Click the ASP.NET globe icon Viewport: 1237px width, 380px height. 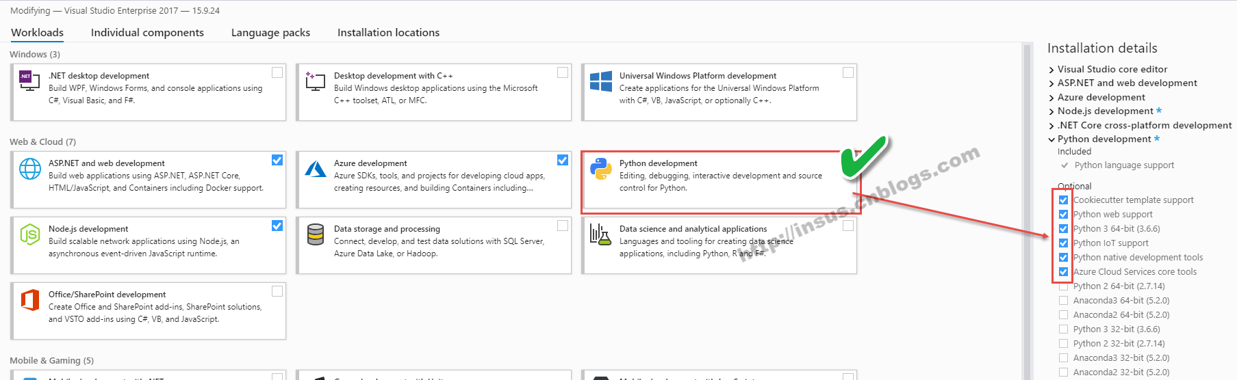pos(30,169)
